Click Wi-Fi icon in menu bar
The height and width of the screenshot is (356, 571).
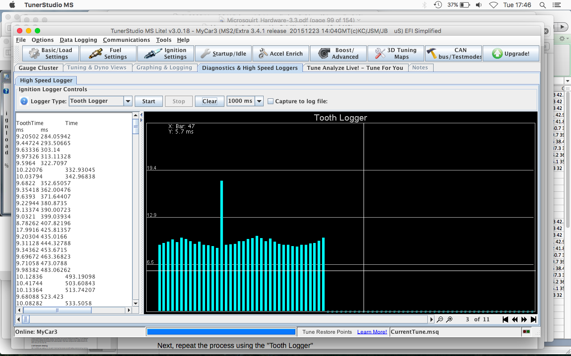[493, 5]
